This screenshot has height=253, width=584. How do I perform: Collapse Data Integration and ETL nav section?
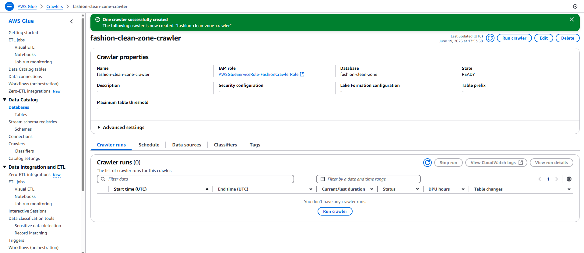[5, 167]
